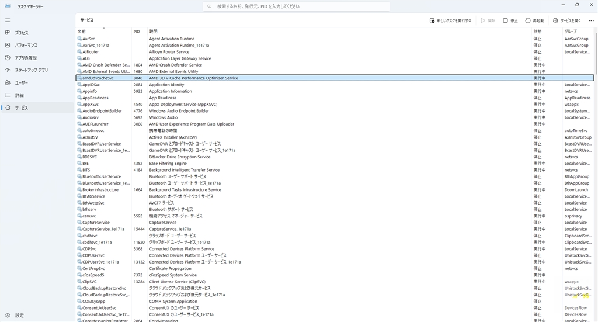Screen dimensions: 598x322
Task: Click the 停止 stop service button
Action: coord(510,20)
